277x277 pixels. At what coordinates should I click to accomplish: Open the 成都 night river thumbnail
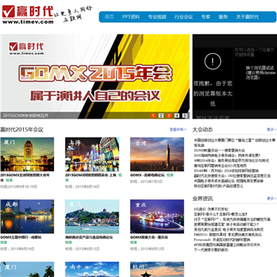tap(27, 216)
